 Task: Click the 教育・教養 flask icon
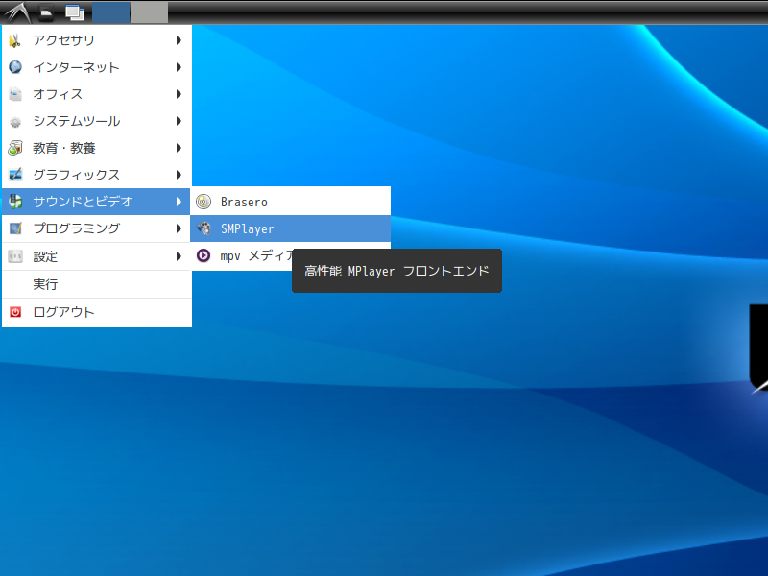click(15, 148)
